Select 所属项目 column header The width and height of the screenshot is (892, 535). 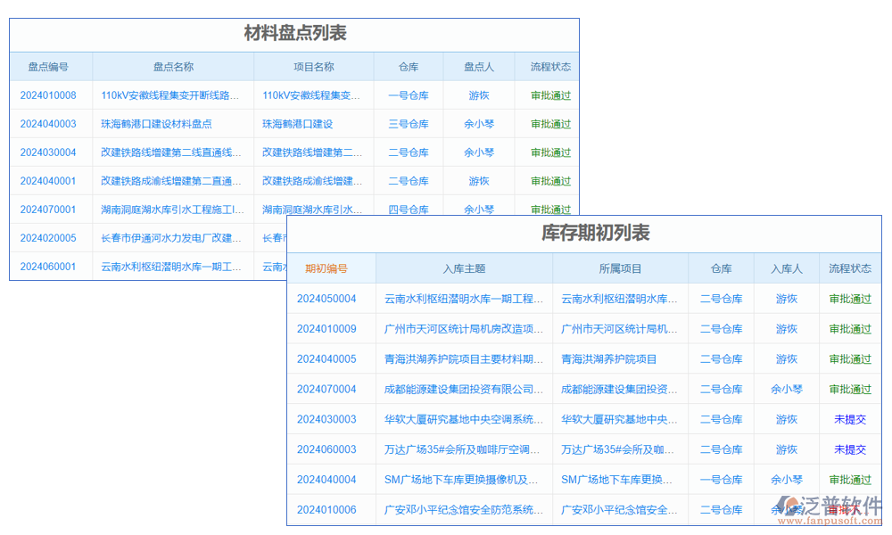point(620,268)
